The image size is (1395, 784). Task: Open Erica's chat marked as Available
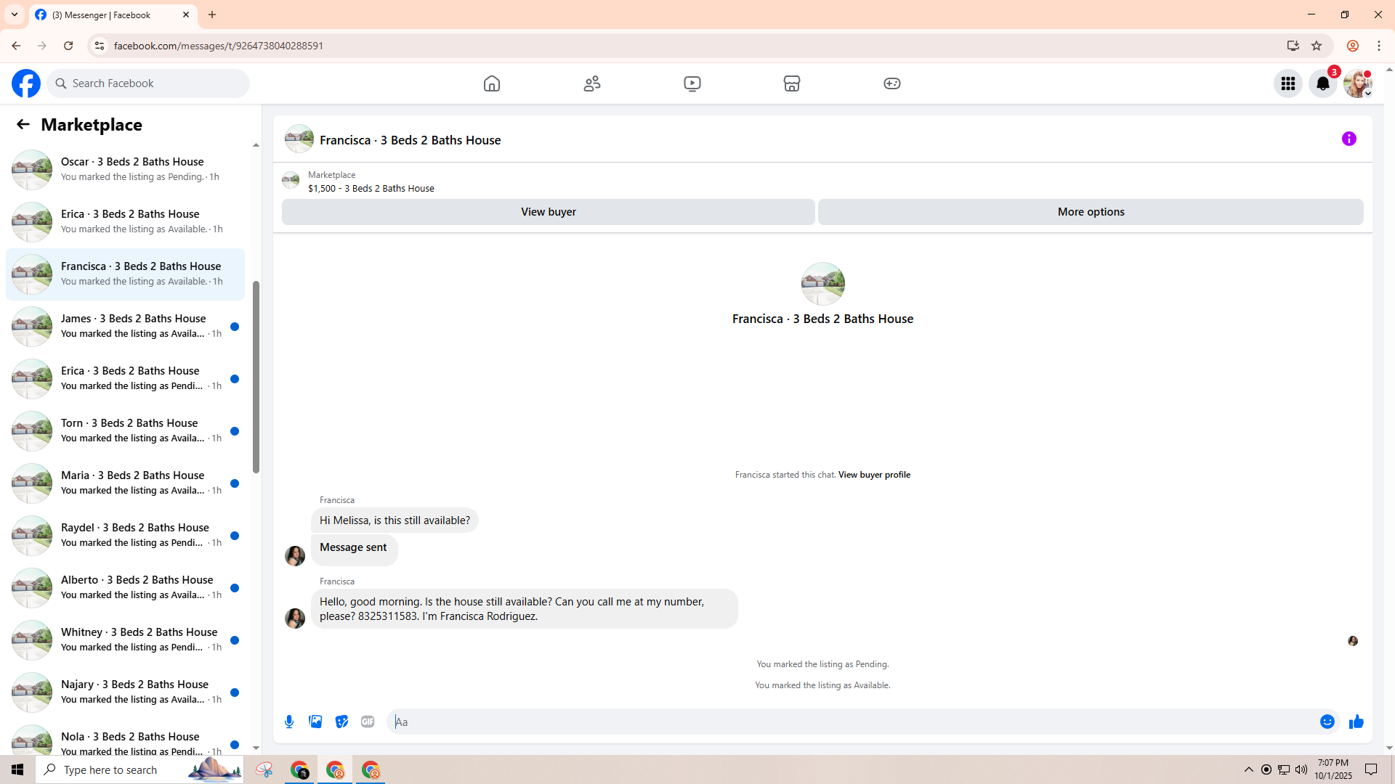click(125, 221)
